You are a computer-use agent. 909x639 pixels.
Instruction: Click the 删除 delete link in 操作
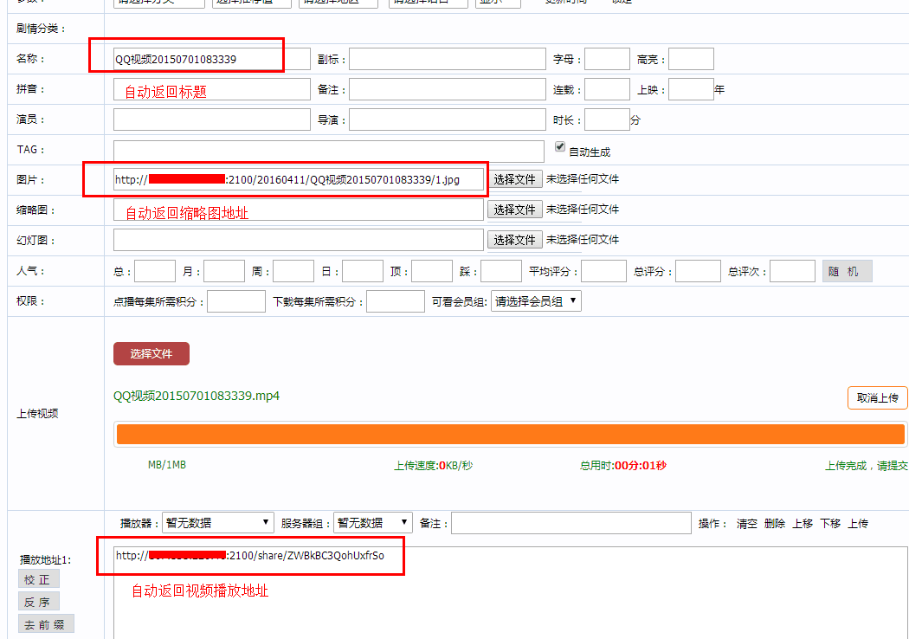774,524
